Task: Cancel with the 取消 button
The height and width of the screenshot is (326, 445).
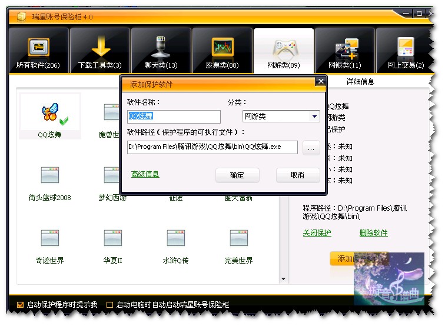Action: (298, 175)
